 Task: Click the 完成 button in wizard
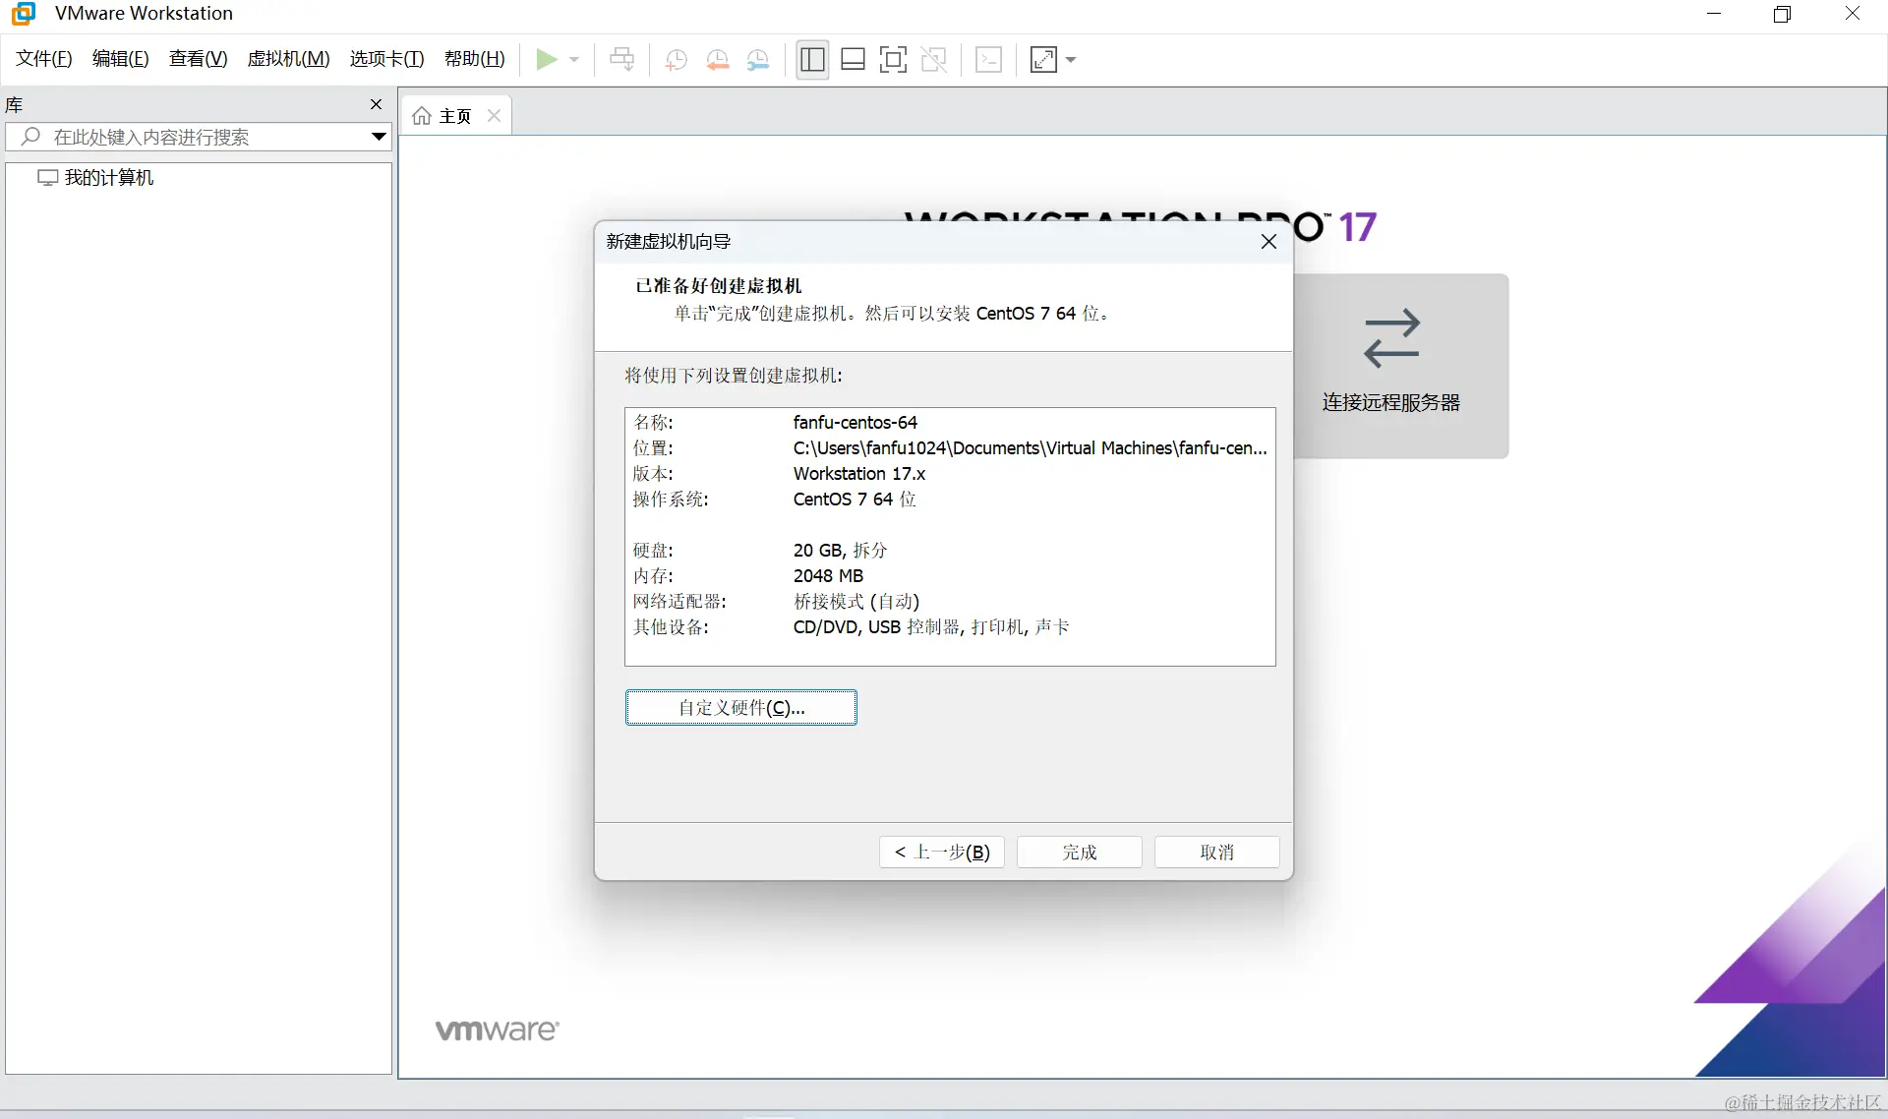[x=1079, y=853]
